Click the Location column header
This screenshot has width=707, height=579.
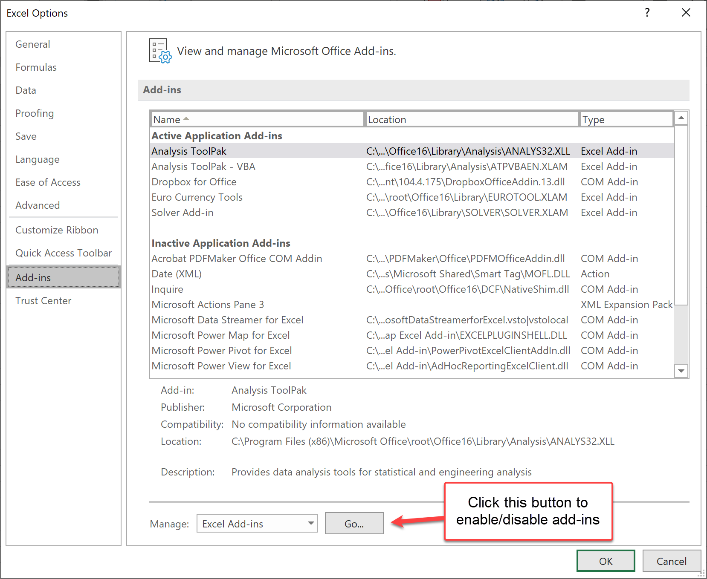471,120
